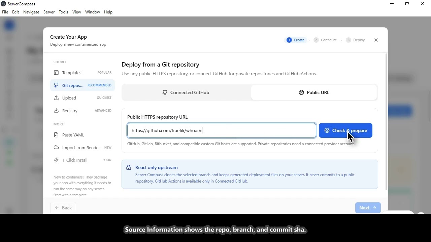Switch to the Connected GitHub tab
431x242 pixels.
186,92
